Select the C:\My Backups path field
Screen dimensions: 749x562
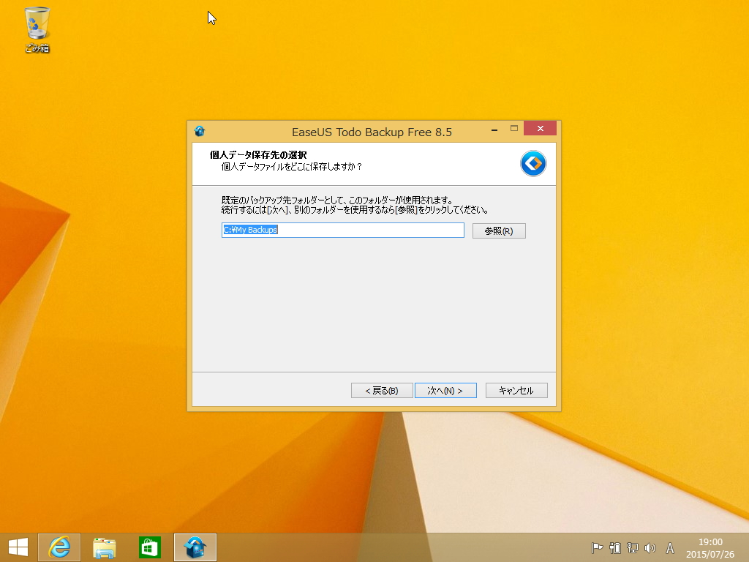(342, 230)
